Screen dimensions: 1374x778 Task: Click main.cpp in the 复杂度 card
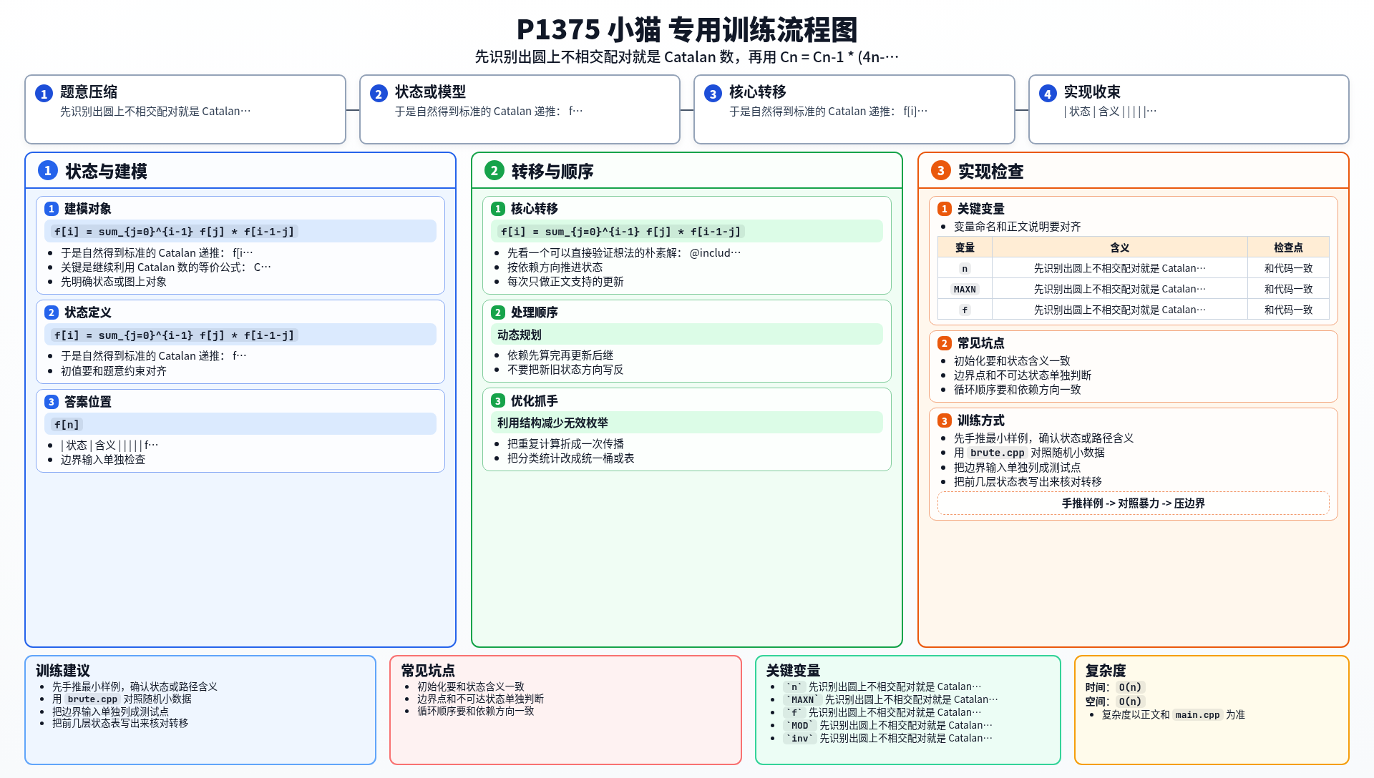1197,714
